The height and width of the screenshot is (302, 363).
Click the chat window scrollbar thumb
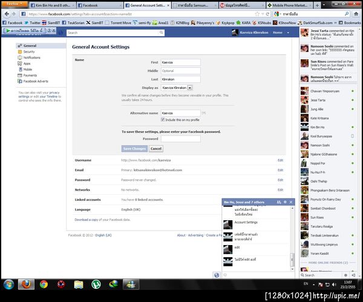click(292, 260)
